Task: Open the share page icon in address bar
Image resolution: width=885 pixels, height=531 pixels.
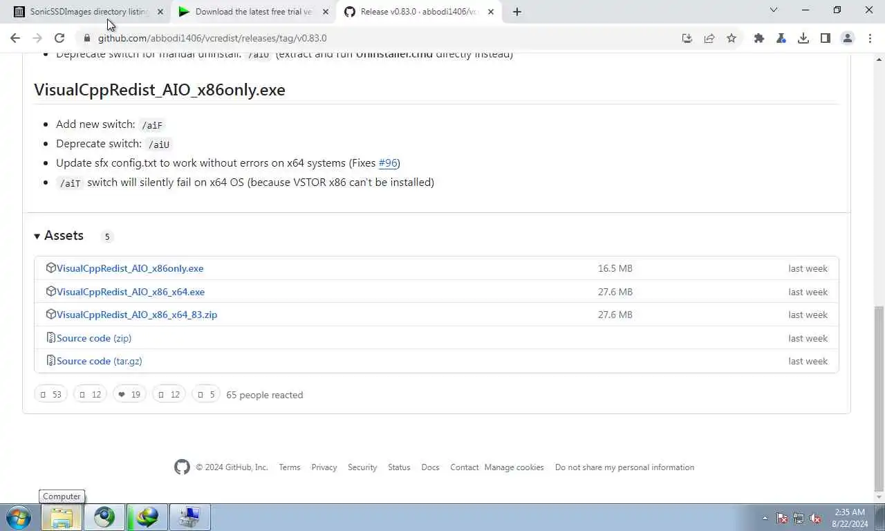Action: [x=709, y=38]
